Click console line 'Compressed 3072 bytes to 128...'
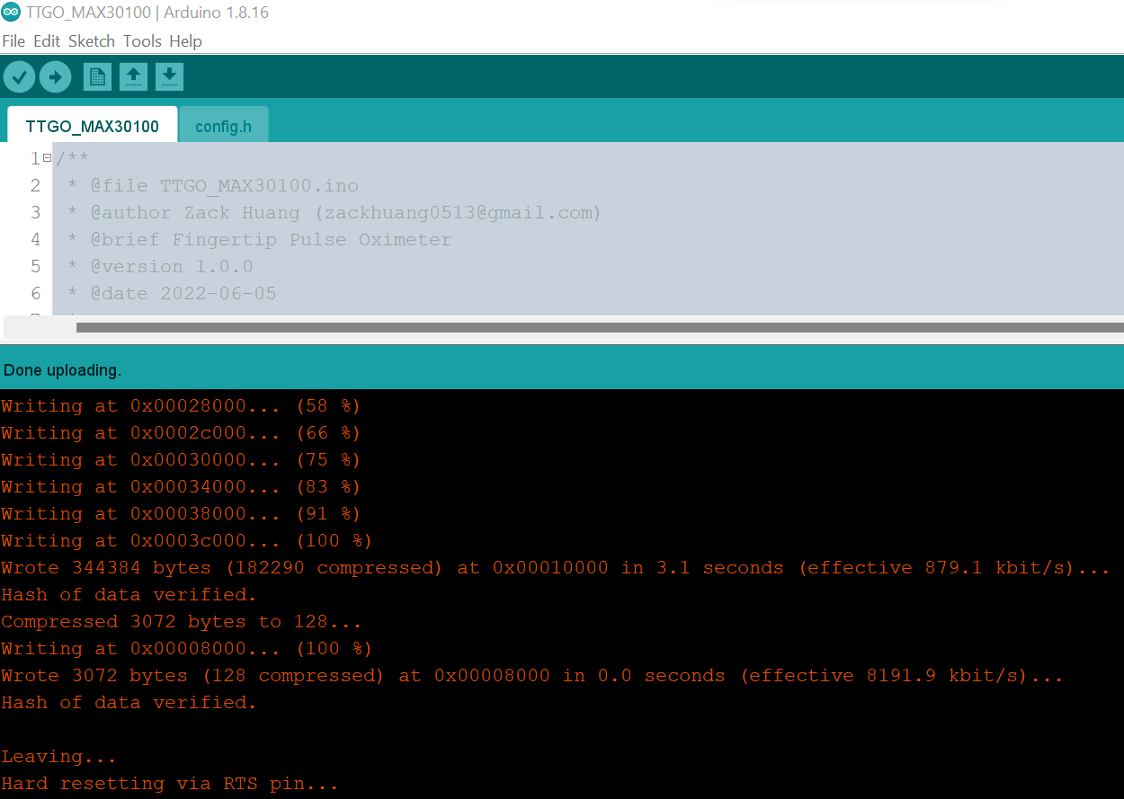This screenshot has height=799, width=1124. [x=182, y=622]
